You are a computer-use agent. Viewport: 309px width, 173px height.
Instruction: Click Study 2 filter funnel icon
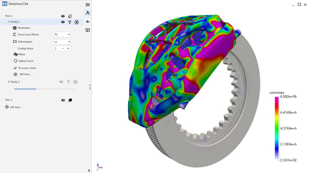(68, 82)
